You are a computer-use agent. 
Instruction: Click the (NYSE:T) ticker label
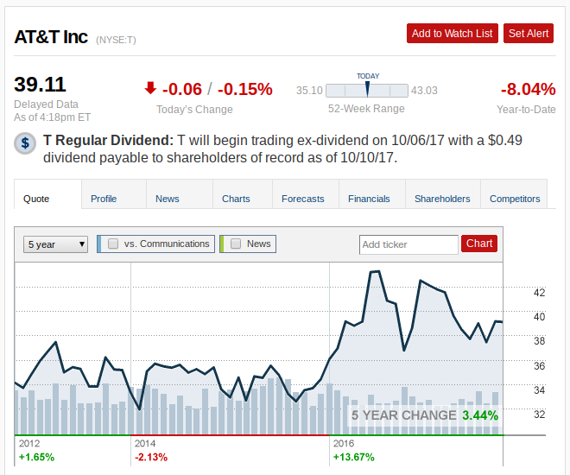tap(116, 40)
